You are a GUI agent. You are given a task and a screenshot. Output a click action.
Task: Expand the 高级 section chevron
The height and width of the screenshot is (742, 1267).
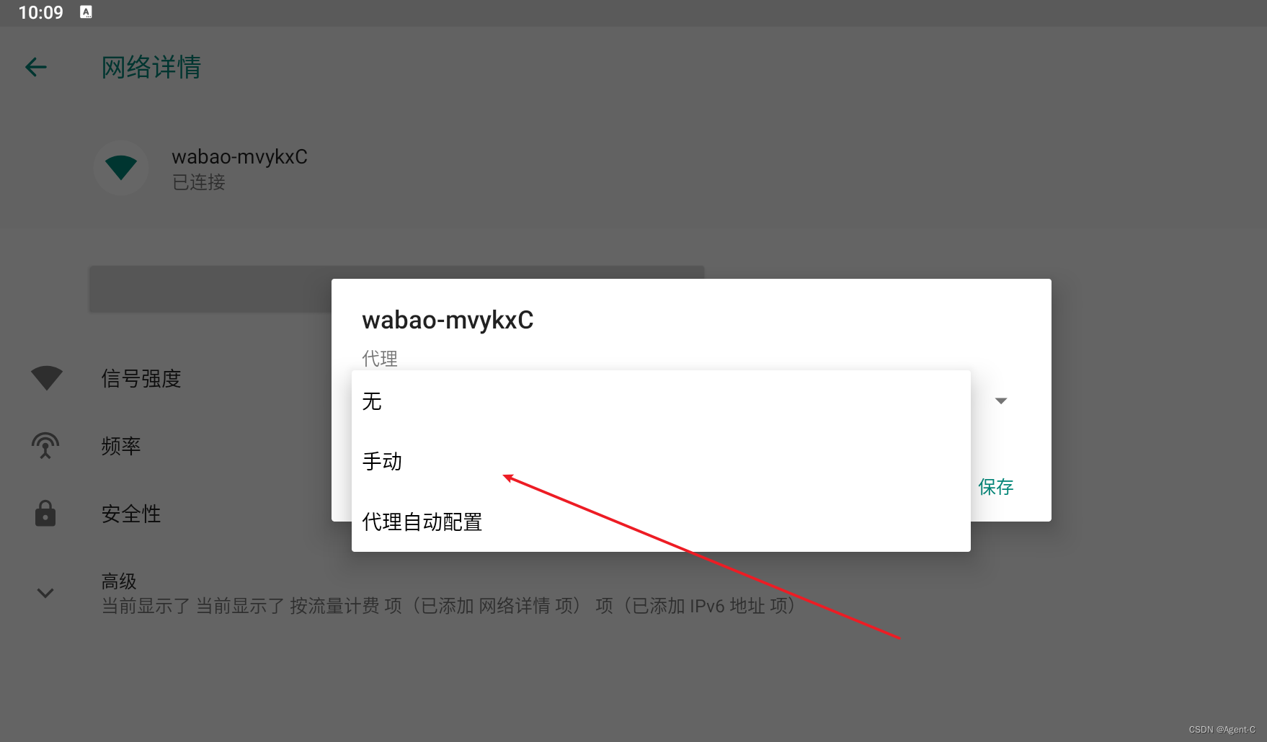[x=45, y=593]
